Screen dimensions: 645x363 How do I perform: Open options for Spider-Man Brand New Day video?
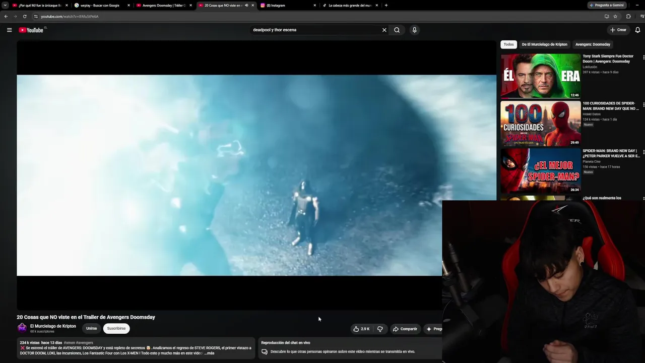tap(643, 152)
